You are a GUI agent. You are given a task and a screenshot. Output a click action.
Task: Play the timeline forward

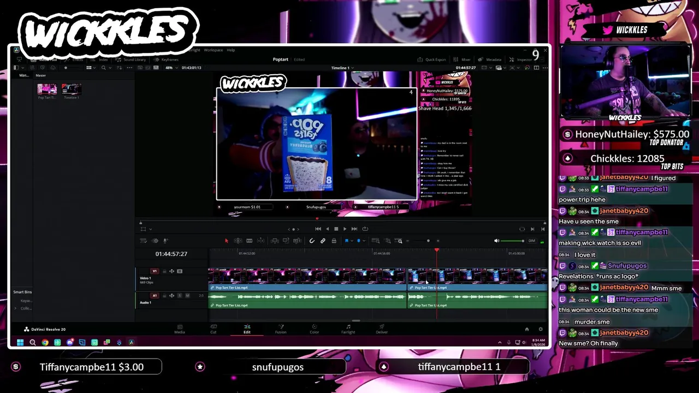point(345,229)
